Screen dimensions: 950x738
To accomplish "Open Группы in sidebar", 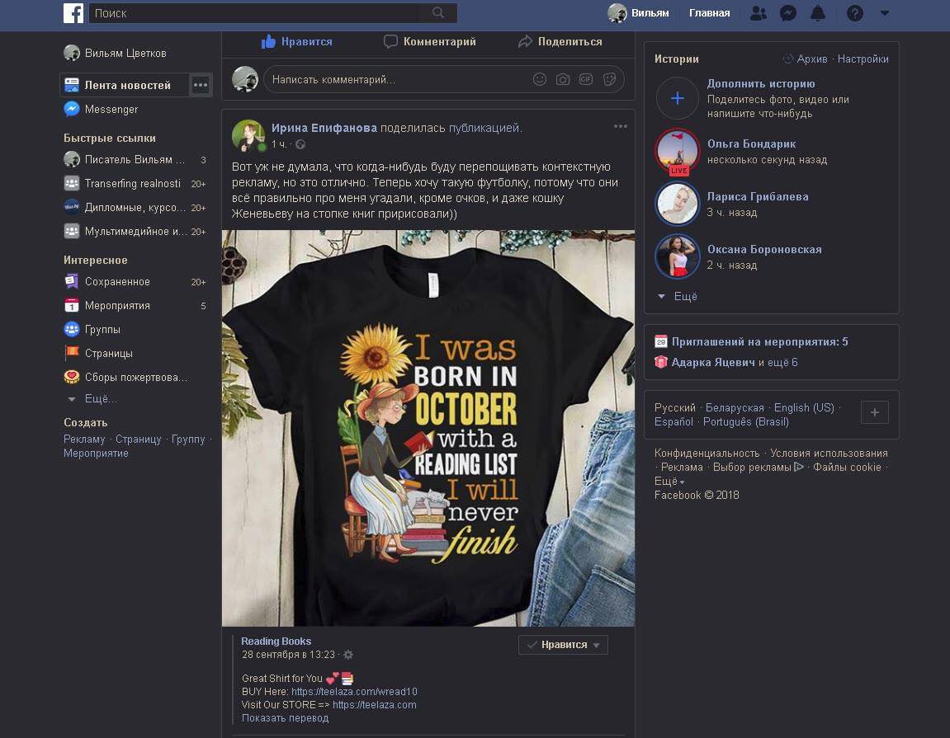I will click(92, 329).
